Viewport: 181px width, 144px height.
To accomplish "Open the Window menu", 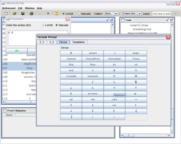I will (30, 8).
